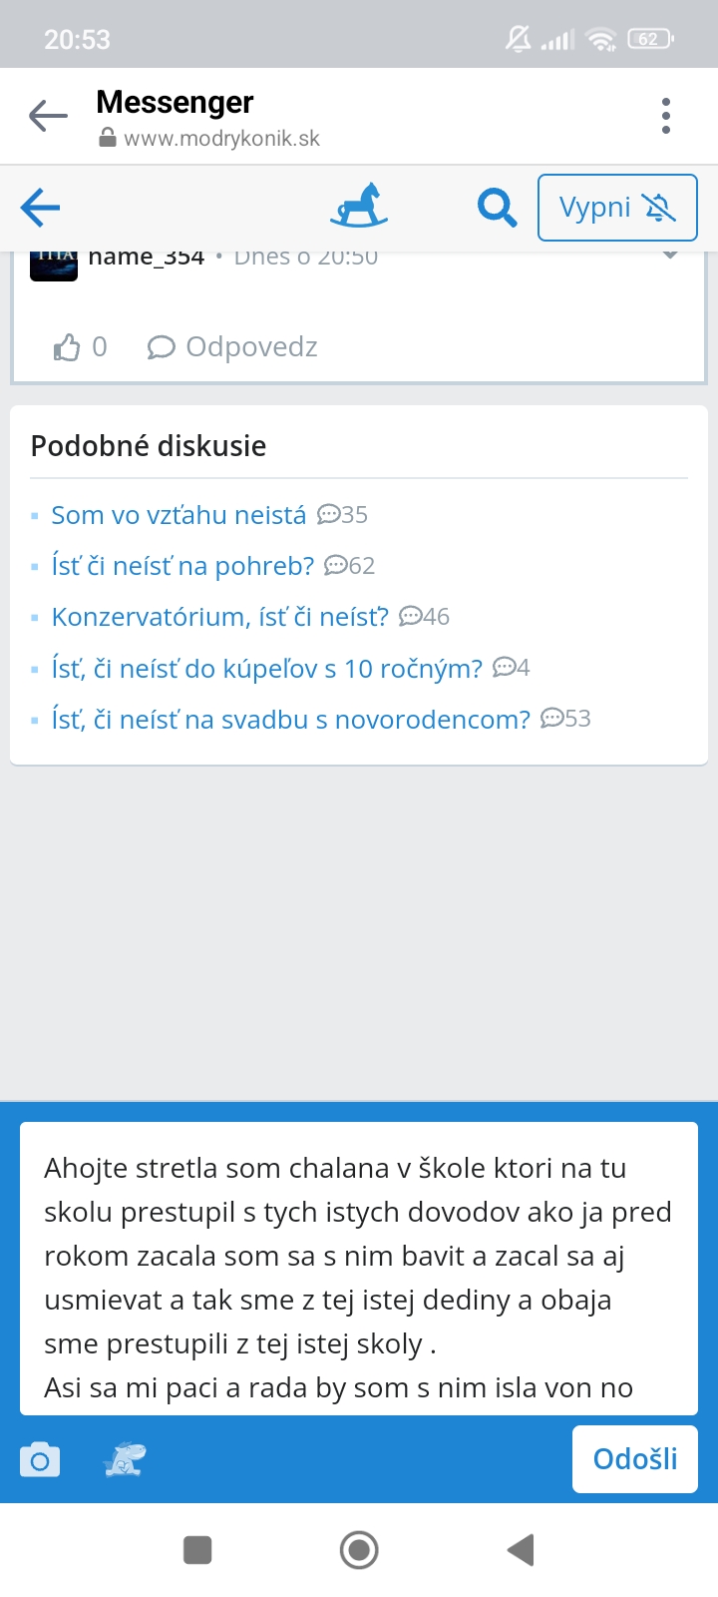The width and height of the screenshot is (718, 1597).
Task: Toggle notifications off with Vypni
Action: click(616, 208)
